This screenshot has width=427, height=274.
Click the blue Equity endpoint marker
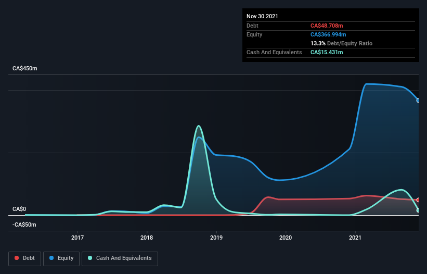(418, 101)
